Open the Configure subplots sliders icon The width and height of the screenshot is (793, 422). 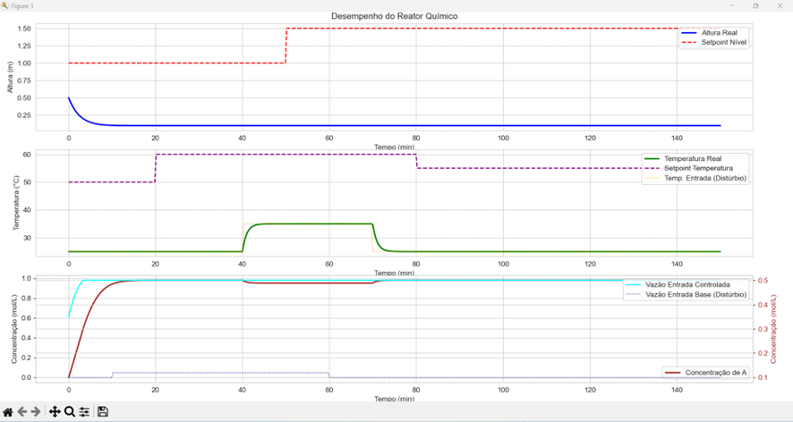coord(84,411)
